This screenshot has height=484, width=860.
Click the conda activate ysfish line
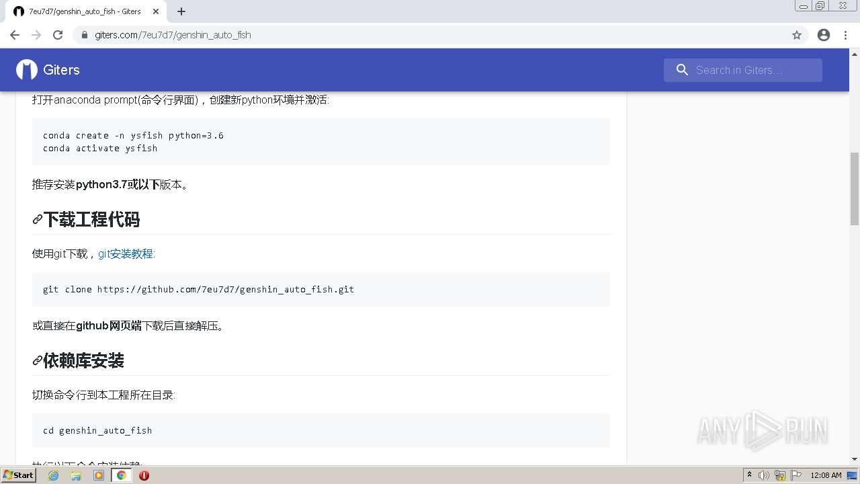pos(100,148)
